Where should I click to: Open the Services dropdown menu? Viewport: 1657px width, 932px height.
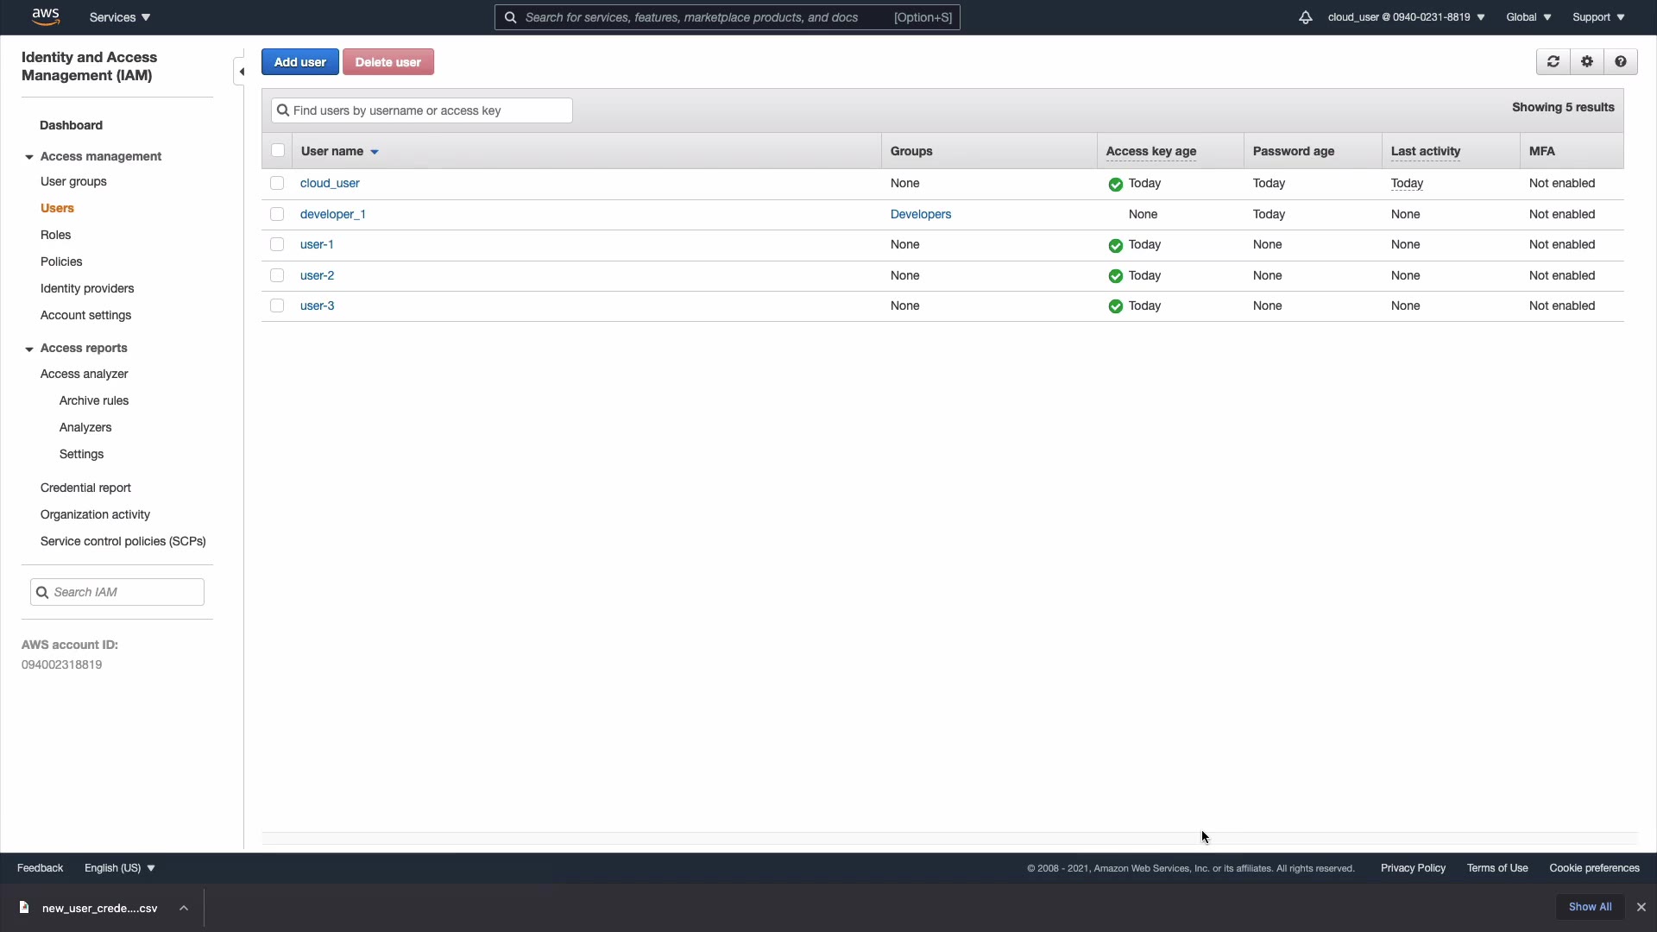(120, 17)
